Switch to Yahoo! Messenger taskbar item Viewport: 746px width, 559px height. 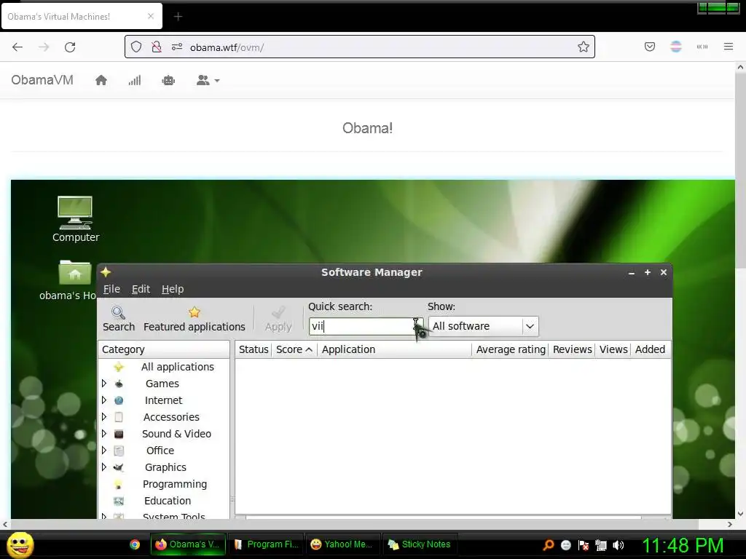pyautogui.click(x=342, y=544)
